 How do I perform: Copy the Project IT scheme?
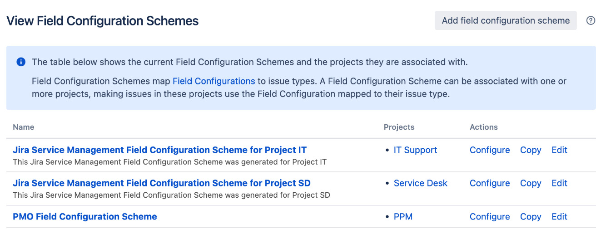click(531, 150)
